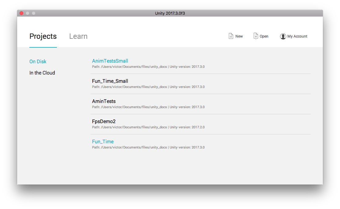Viewport: 340px width, 209px height.
Task: Click the path text under Fun_Time_Small
Action: click(128, 87)
